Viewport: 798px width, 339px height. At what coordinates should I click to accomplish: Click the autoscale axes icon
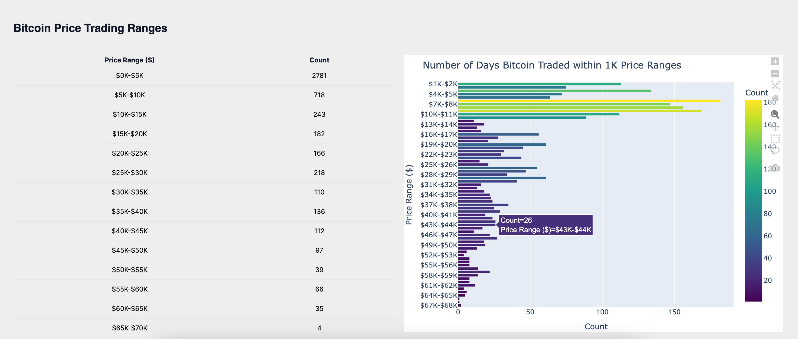tap(775, 85)
